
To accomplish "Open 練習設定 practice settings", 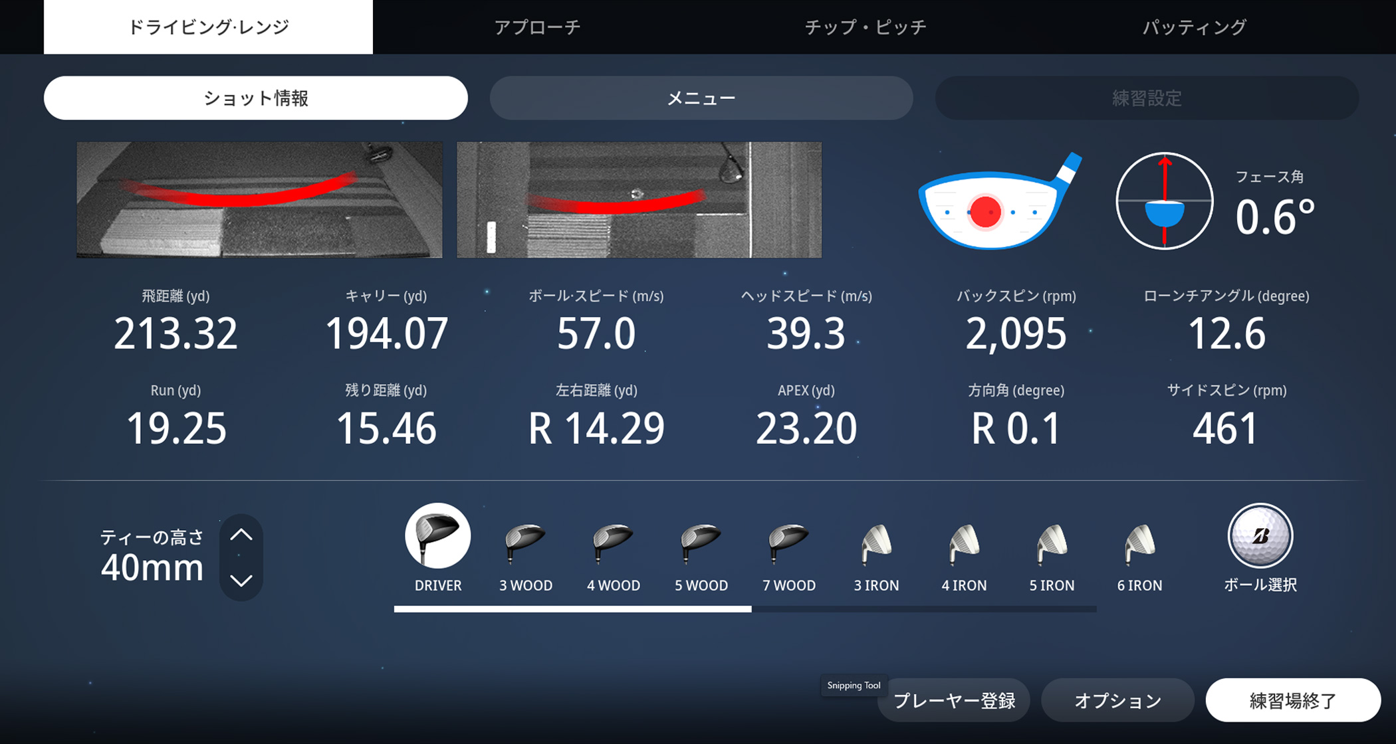I will click(1147, 98).
